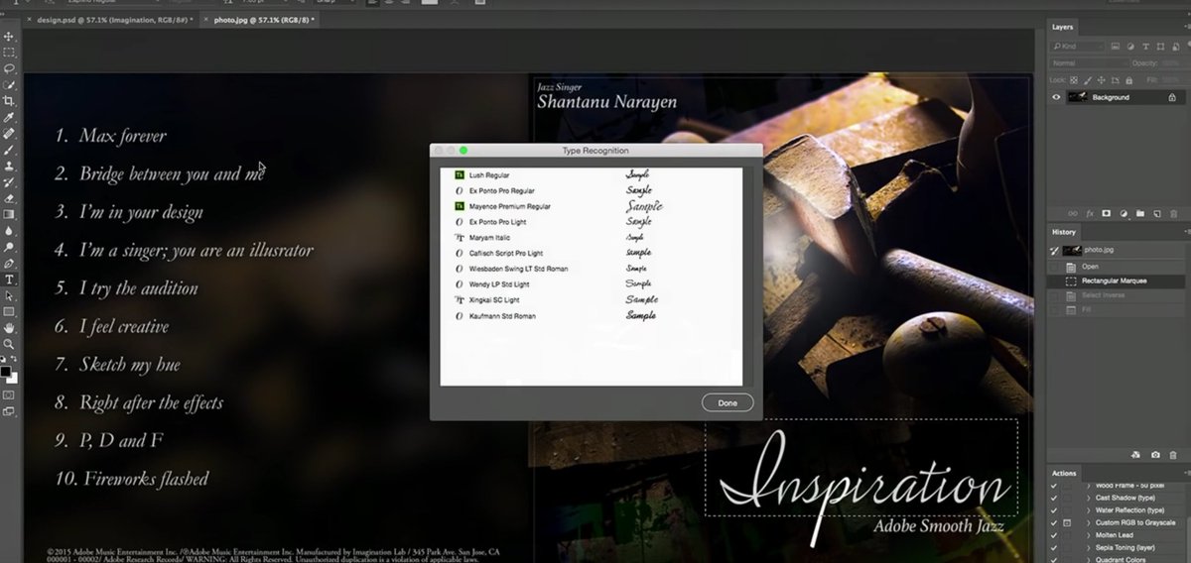Select the Horizontal Type tool

[x=9, y=280]
